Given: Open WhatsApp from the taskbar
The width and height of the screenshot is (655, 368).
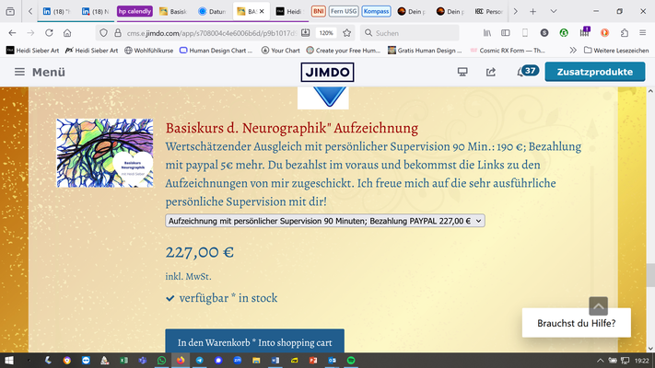Looking at the screenshot, I should 161,360.
